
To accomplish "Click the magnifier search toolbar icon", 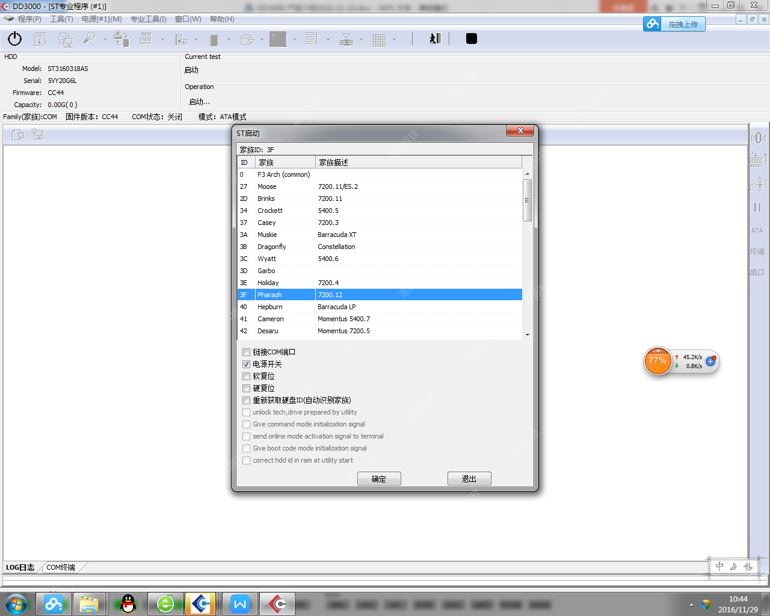I will tap(89, 38).
